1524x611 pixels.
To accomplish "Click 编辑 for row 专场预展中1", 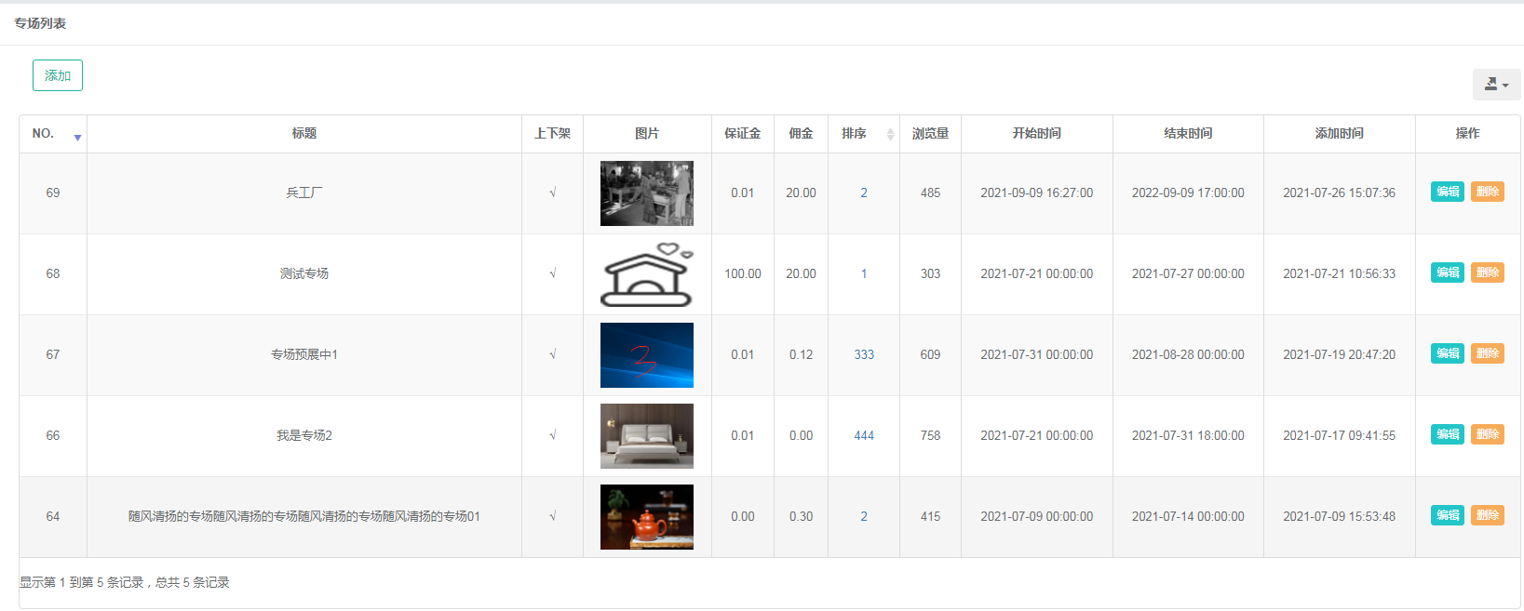I will (x=1448, y=353).
